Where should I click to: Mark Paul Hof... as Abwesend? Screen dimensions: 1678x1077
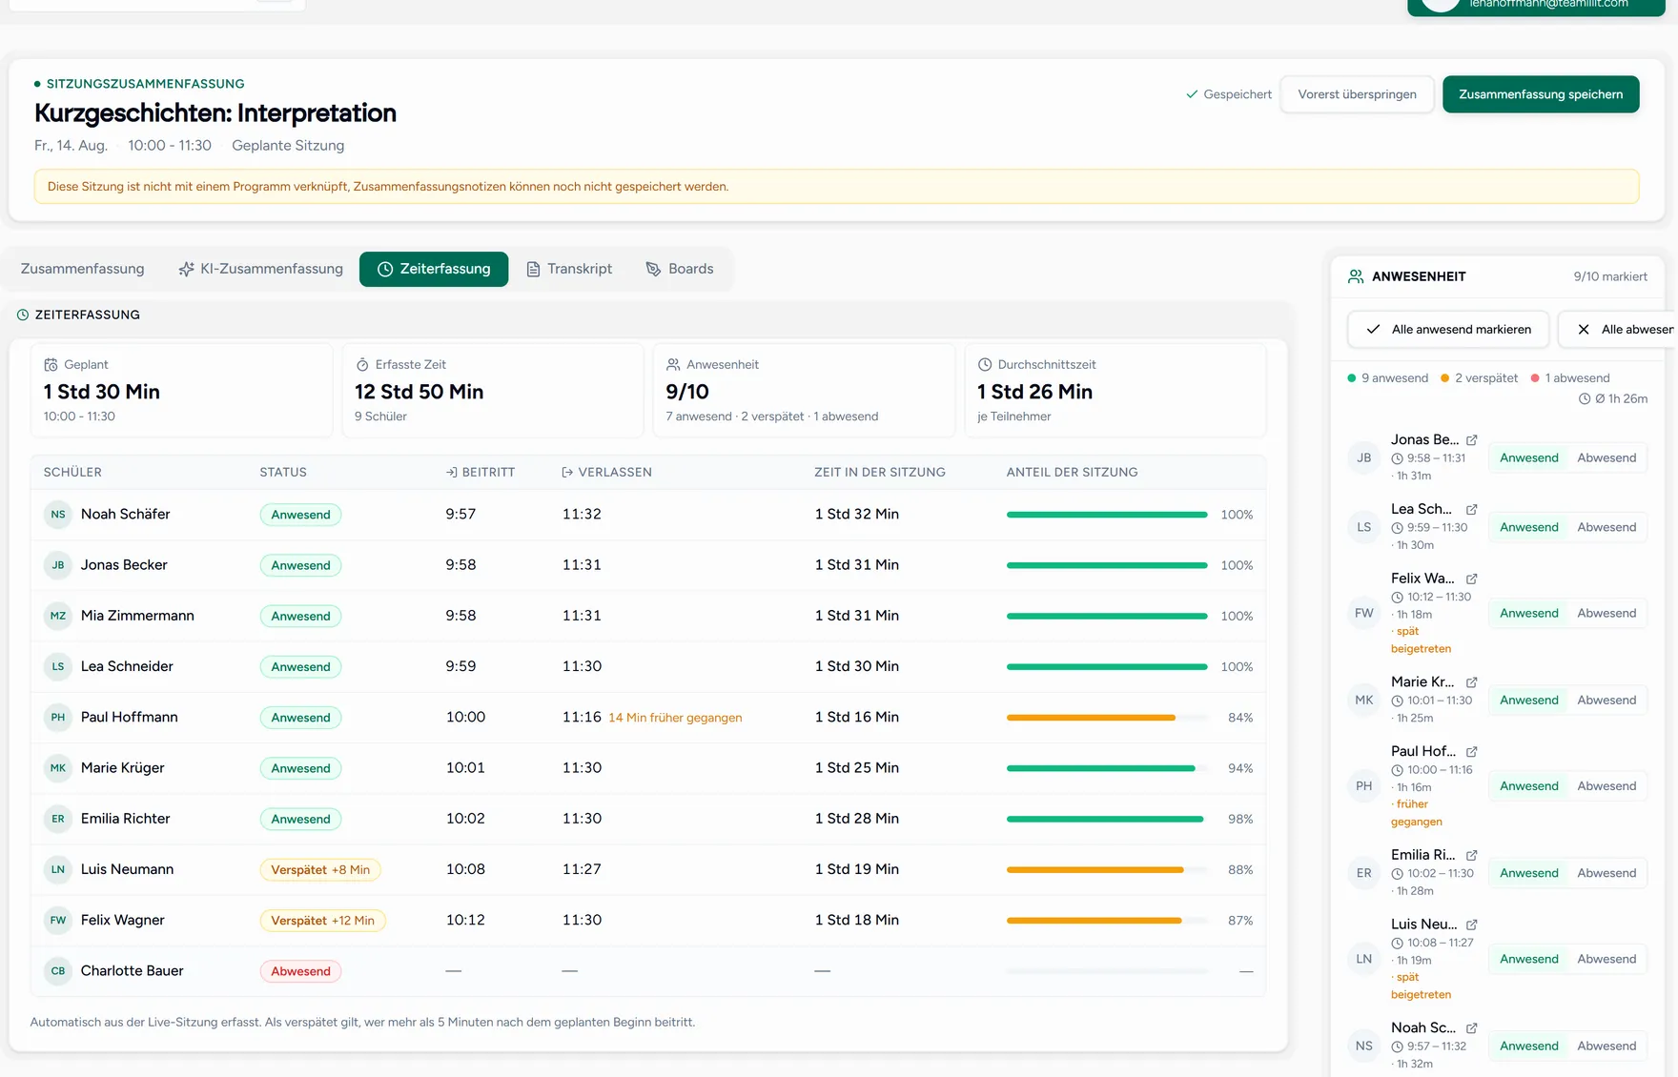(x=1606, y=786)
